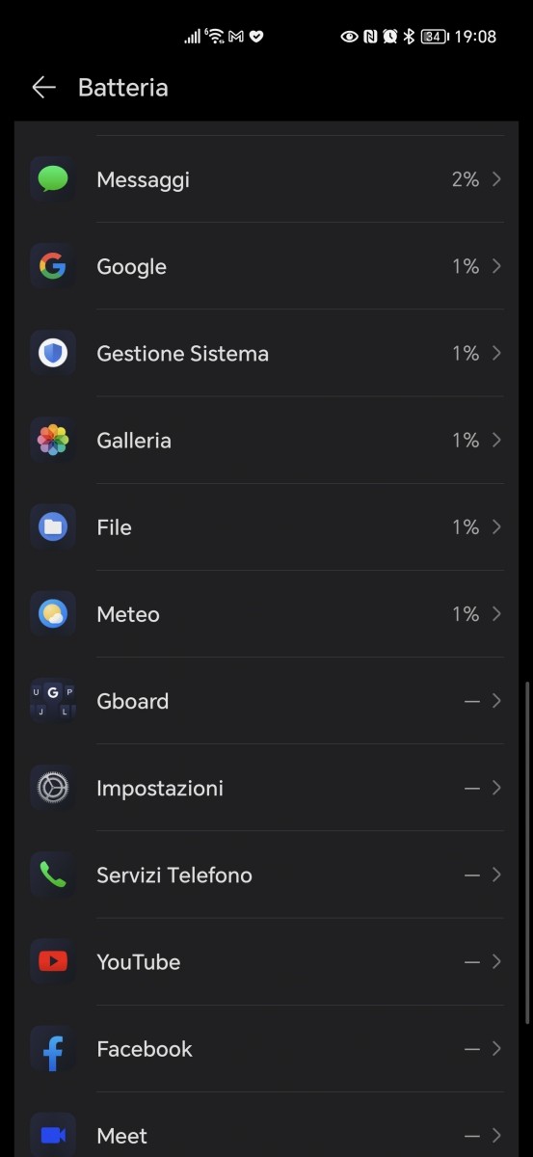
Task: Tap the Facebook app icon
Action: pyautogui.click(x=53, y=1049)
